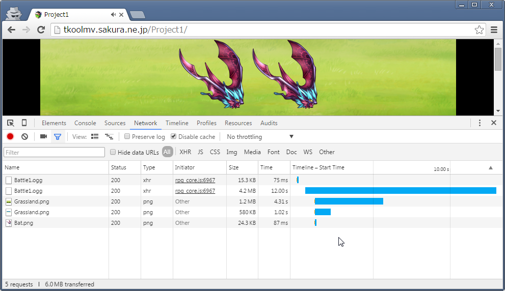
Task: Open the Profiles tab
Action: pyautogui.click(x=206, y=123)
